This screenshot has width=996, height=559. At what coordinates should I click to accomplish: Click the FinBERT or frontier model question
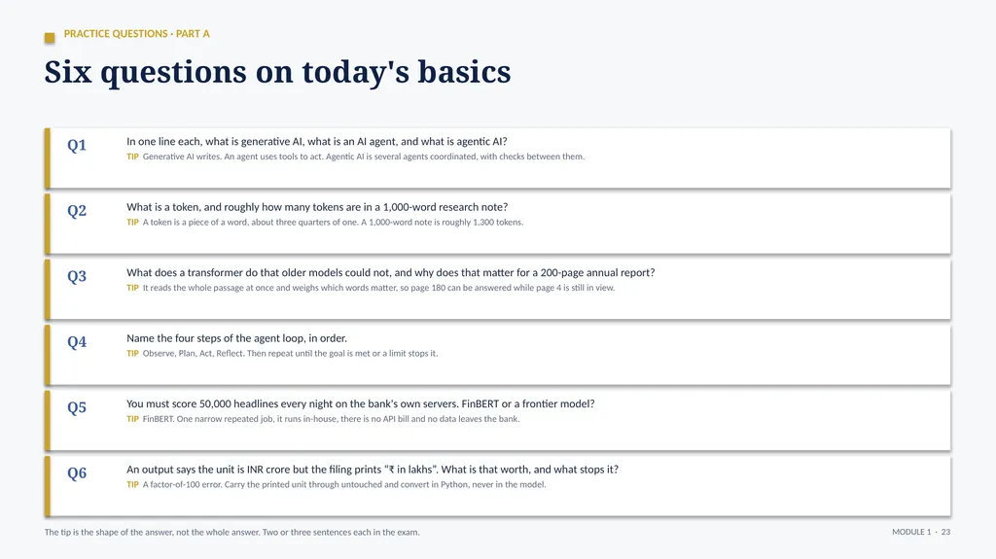[360, 404]
